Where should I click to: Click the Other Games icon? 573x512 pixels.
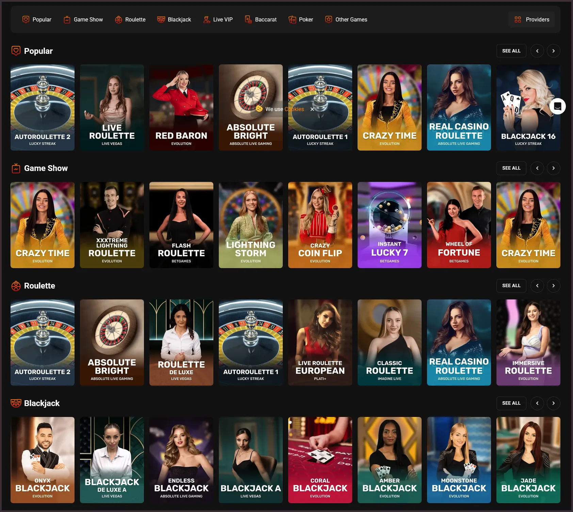328,19
